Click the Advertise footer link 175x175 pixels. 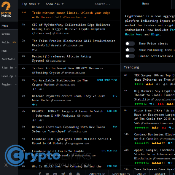97,173
